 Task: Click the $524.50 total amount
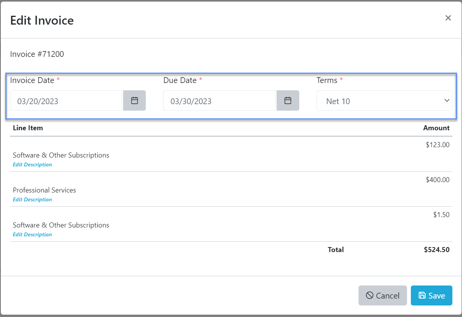click(x=437, y=249)
